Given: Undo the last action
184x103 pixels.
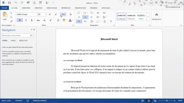Looking at the screenshot, I should click(x=16, y=3).
